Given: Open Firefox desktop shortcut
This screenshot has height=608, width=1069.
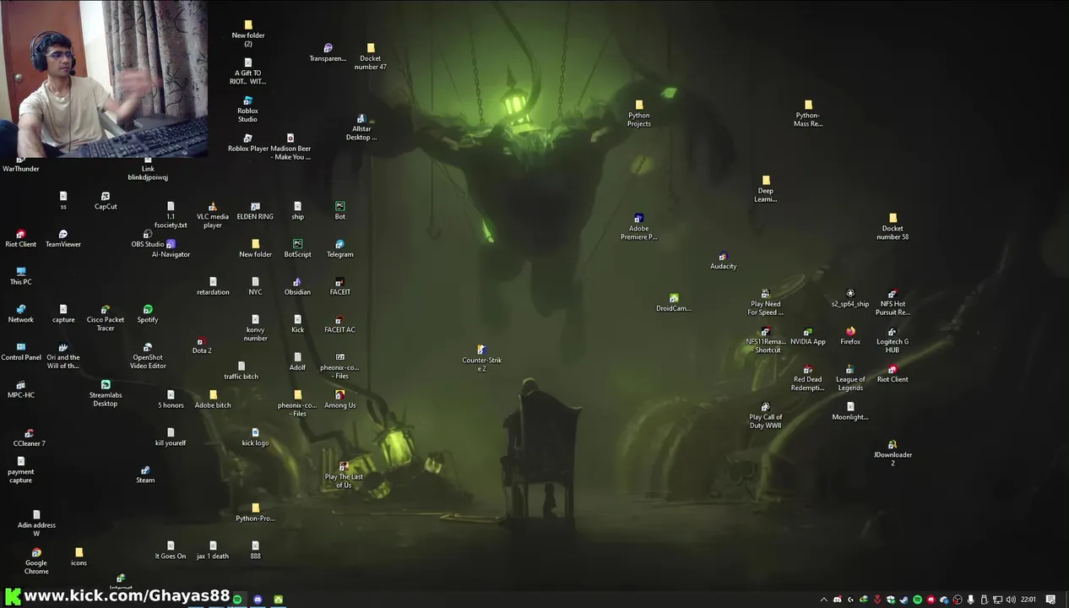Looking at the screenshot, I should (x=850, y=336).
